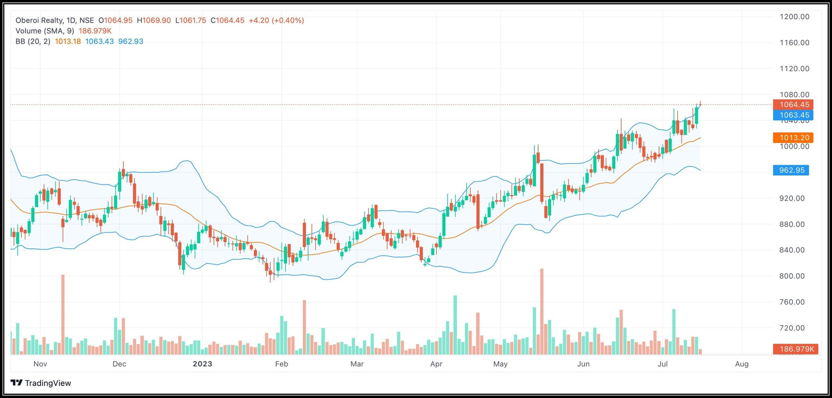Click the BB lower value 962.93
The image size is (832, 398).
131,42
